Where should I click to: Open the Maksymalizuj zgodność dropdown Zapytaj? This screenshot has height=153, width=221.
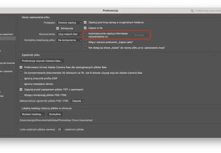click(78, 101)
